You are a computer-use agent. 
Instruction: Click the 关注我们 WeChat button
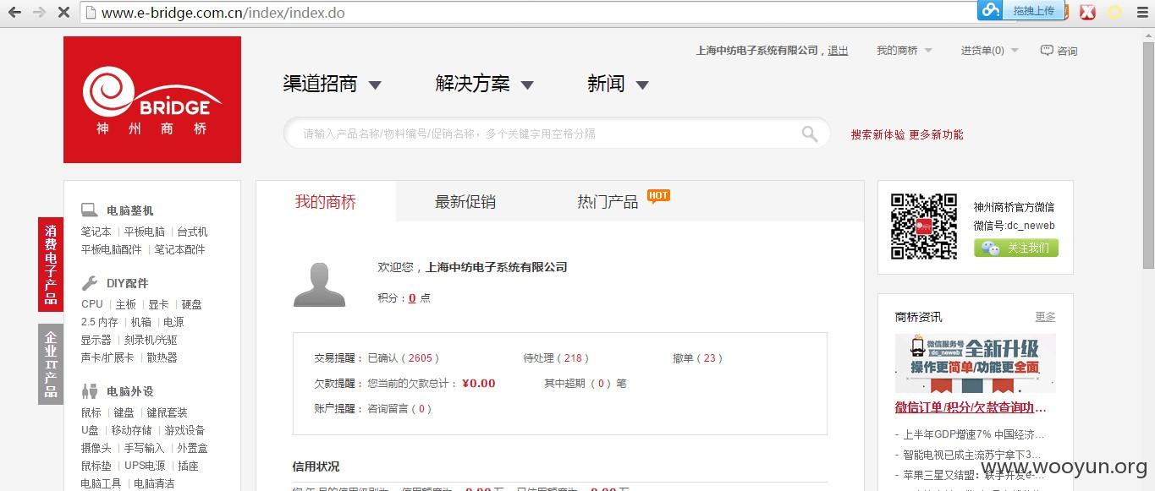[x=1016, y=248]
